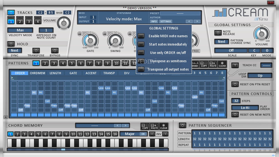Toggle the TRANSPOSE power button
The image size is (279, 157).
pyautogui.click(x=36, y=51)
